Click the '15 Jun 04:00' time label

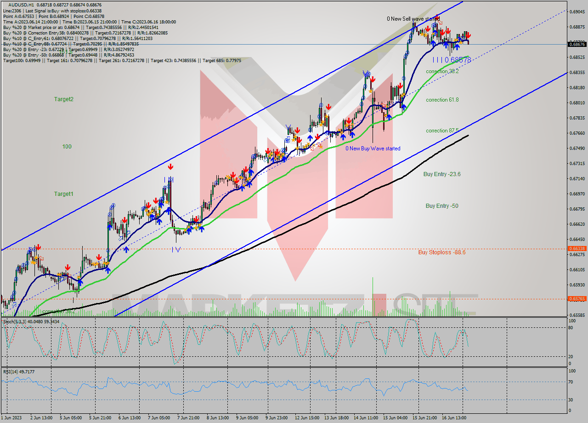click(x=396, y=417)
